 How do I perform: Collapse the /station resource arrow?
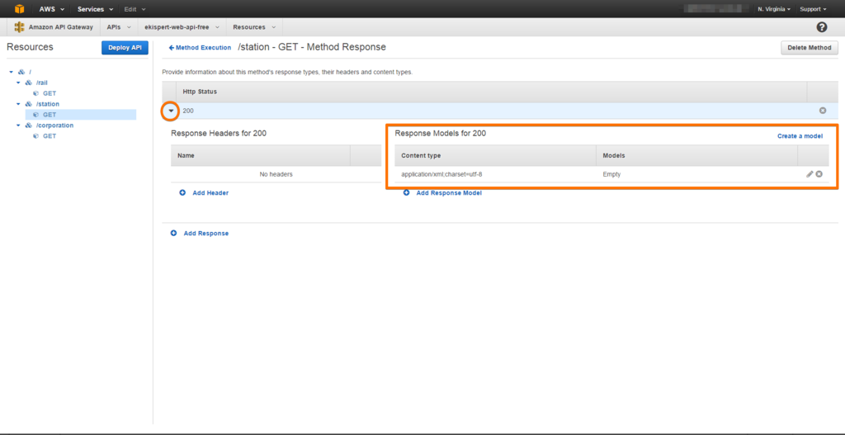click(18, 103)
